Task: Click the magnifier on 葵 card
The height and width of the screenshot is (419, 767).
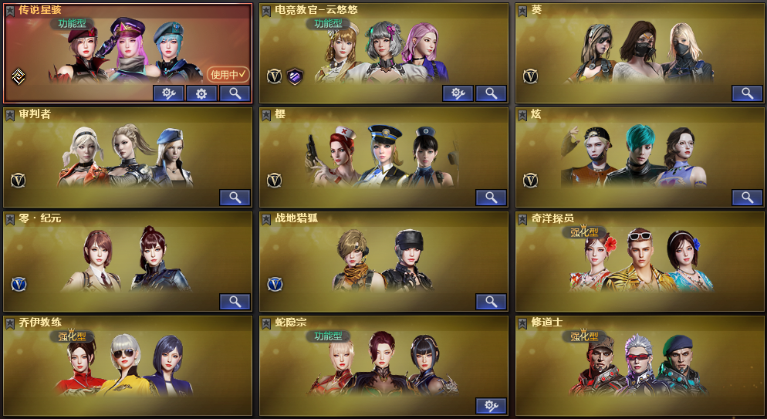Action: 747,93
